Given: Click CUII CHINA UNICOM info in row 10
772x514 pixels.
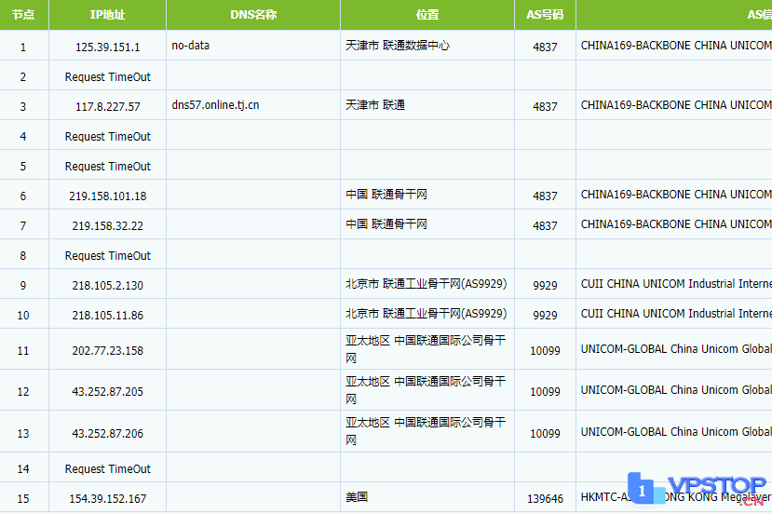Looking at the screenshot, I should [676, 314].
